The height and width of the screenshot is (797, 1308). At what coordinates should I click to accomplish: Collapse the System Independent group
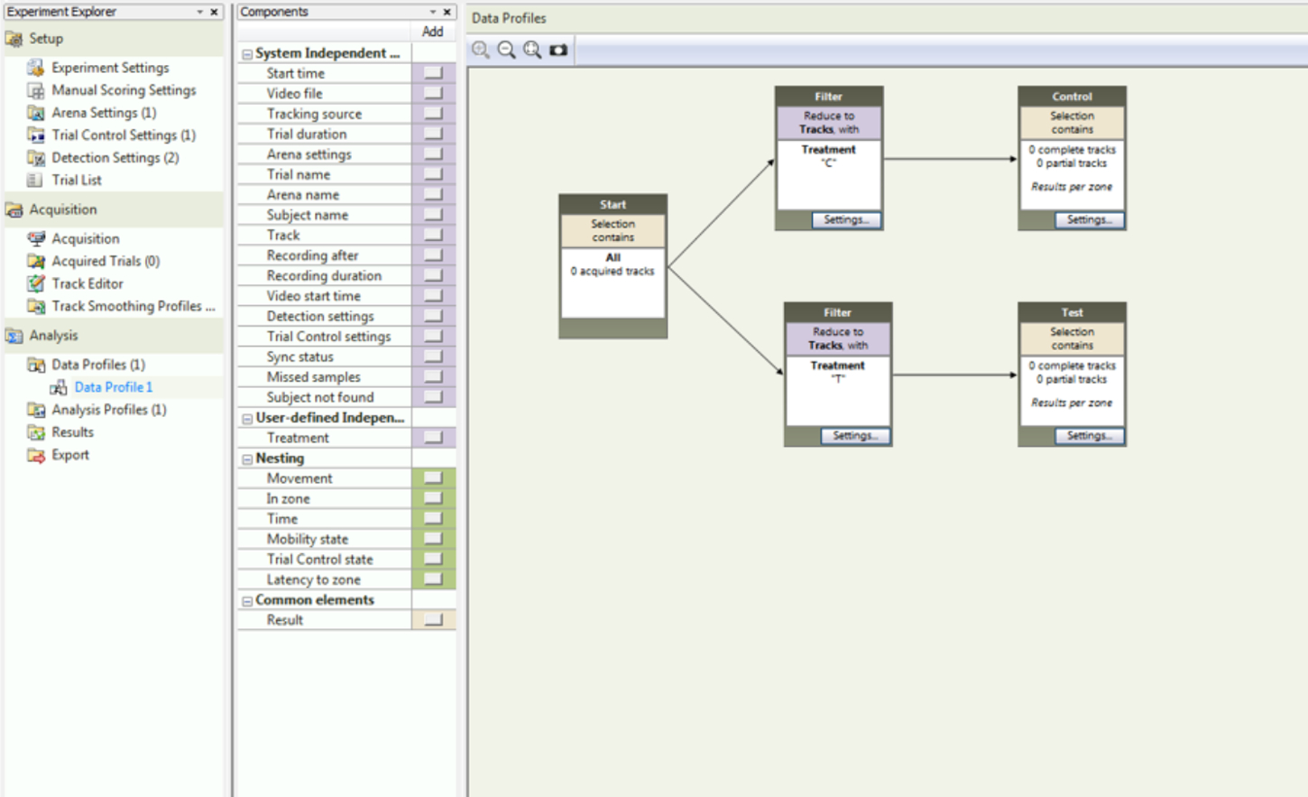(247, 54)
